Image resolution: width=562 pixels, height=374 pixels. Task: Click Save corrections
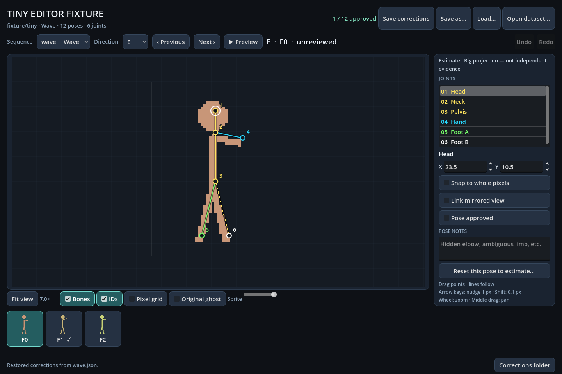(406, 18)
